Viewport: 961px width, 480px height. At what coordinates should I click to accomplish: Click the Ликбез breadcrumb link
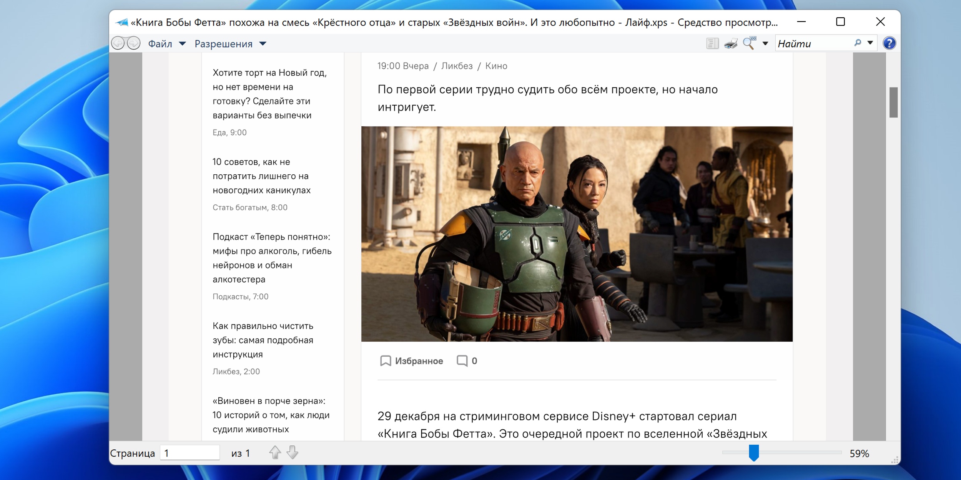coord(457,66)
